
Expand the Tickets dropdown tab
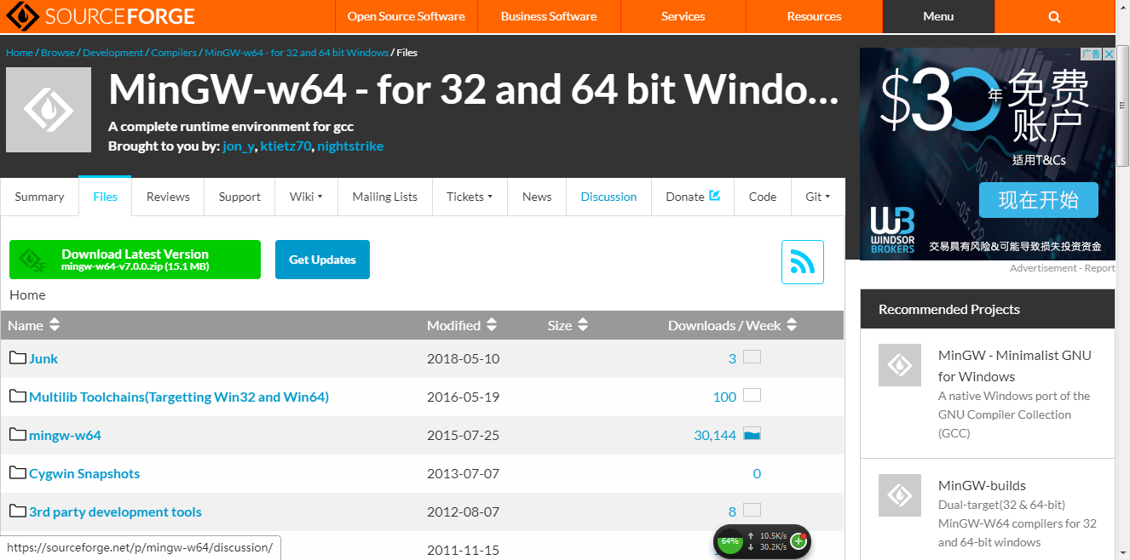click(x=470, y=197)
